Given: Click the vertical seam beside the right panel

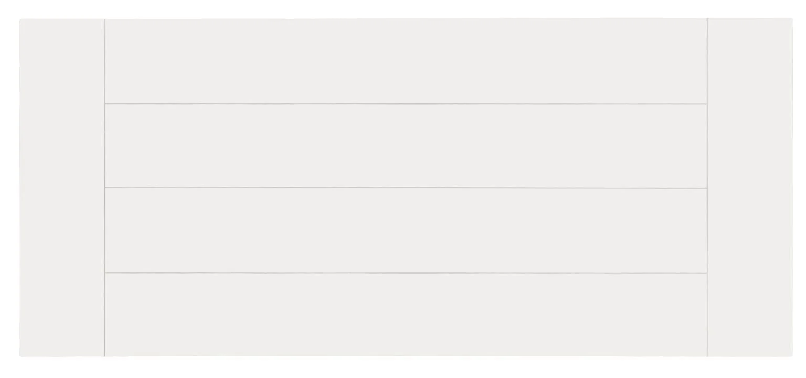Looking at the screenshot, I should [707, 187].
